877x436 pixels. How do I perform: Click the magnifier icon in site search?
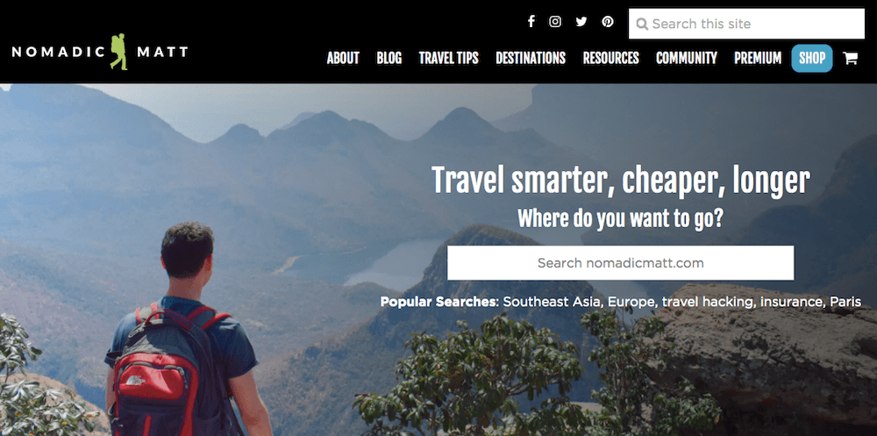tap(642, 24)
